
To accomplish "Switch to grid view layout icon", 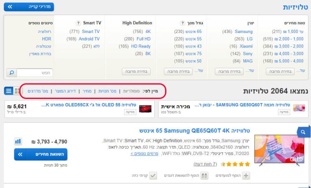I will click(17, 91).
